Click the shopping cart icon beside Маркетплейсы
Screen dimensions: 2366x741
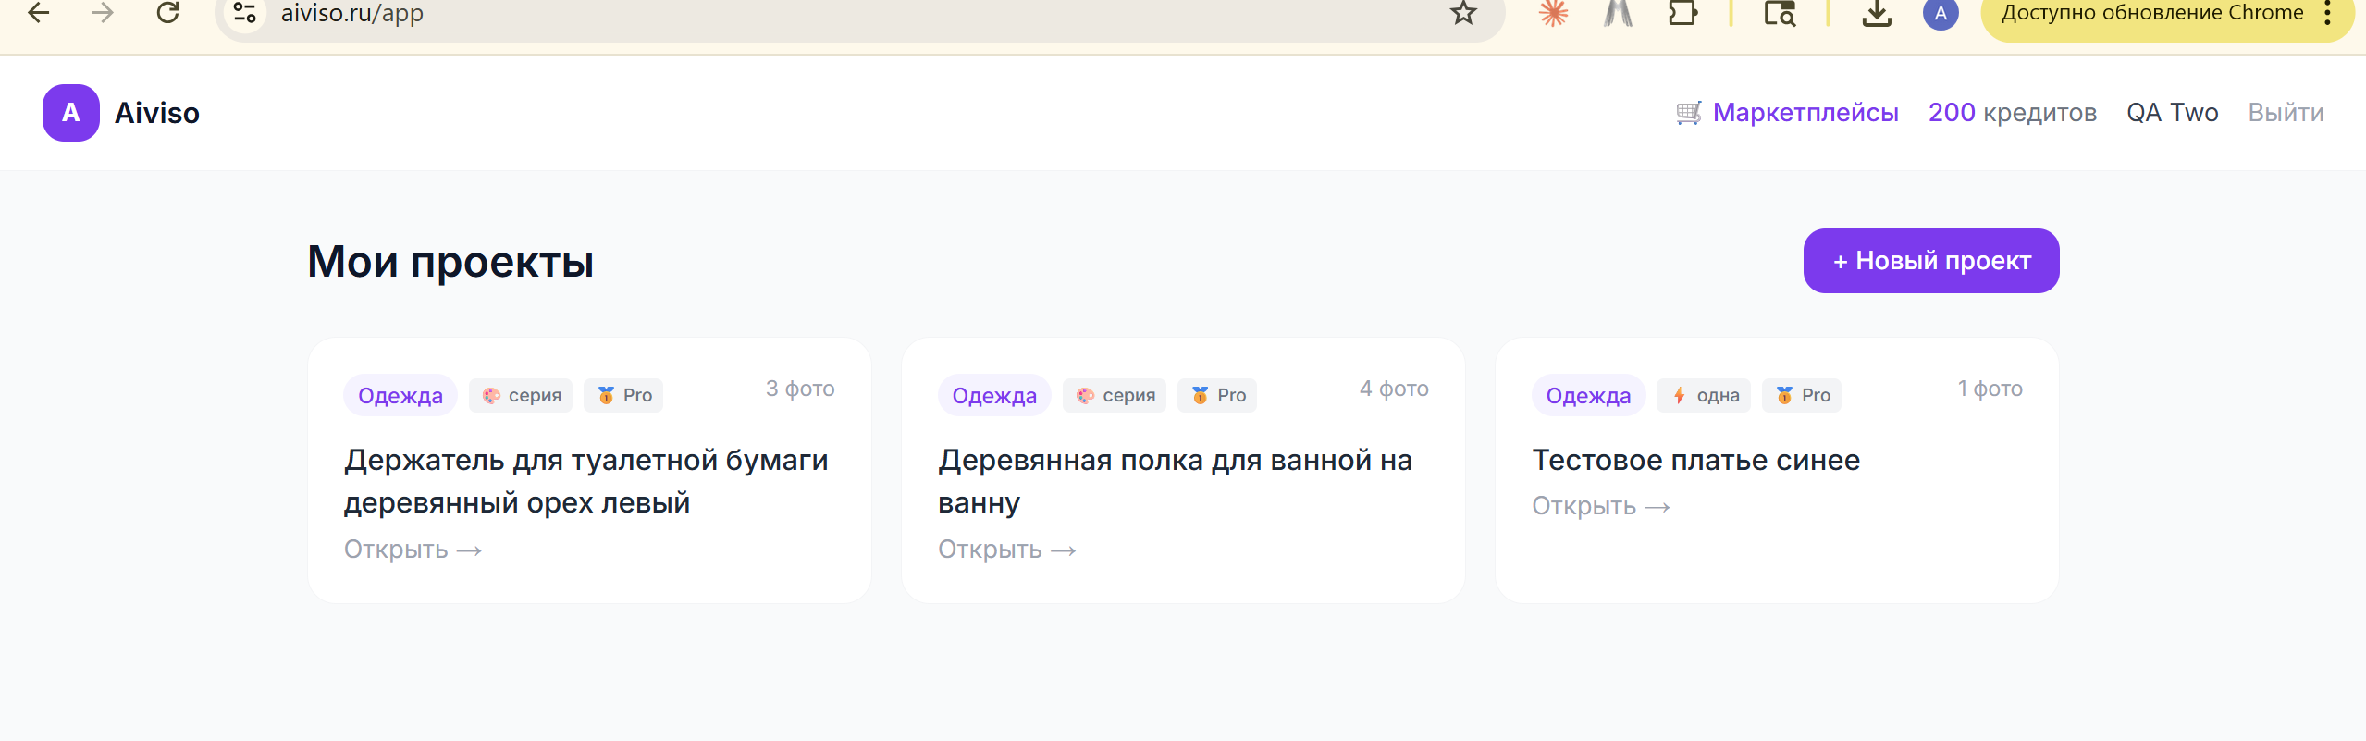[1689, 113]
